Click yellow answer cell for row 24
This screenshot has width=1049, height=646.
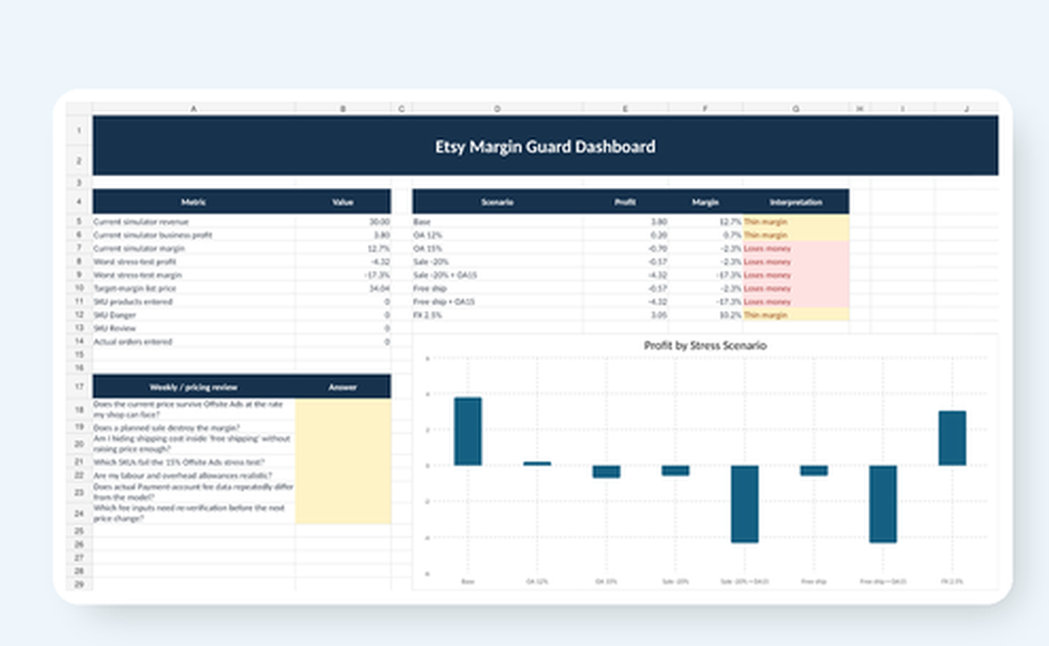coord(343,513)
